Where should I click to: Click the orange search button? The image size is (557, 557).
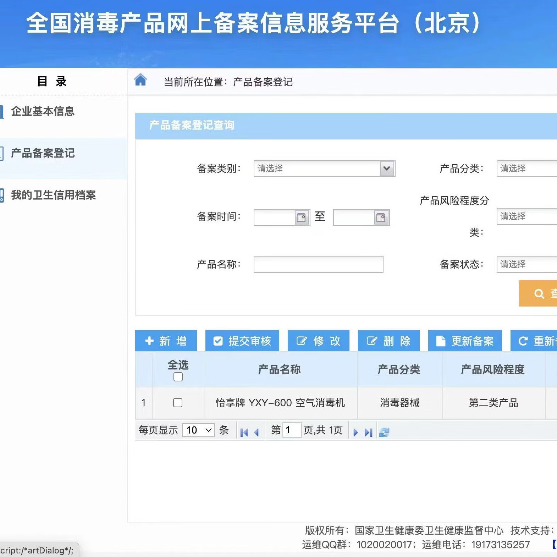click(x=538, y=293)
